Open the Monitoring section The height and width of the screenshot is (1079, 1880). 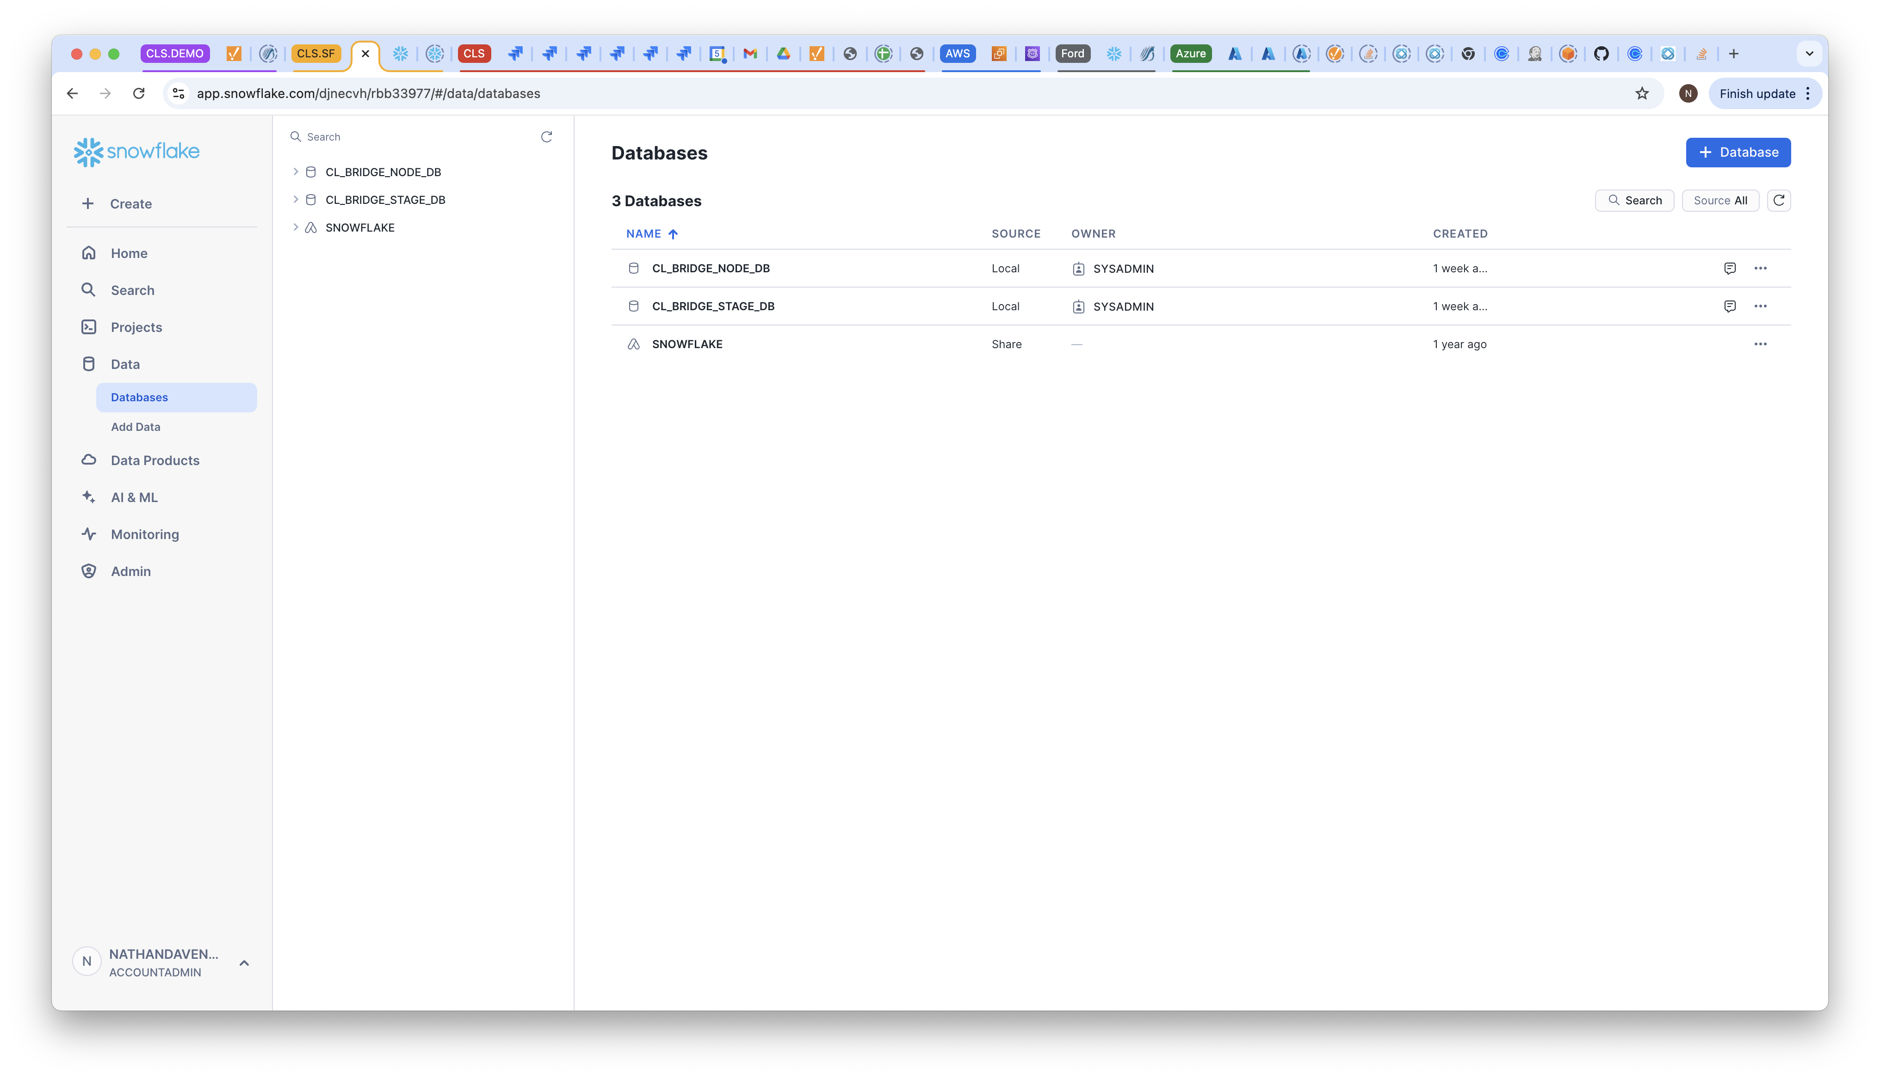pyautogui.click(x=144, y=534)
